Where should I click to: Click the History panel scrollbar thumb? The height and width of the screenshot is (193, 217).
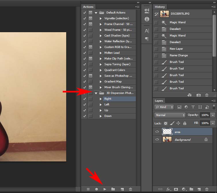[214, 36]
